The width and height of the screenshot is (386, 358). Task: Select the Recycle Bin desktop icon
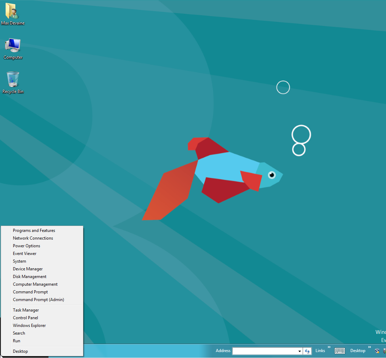click(x=13, y=83)
